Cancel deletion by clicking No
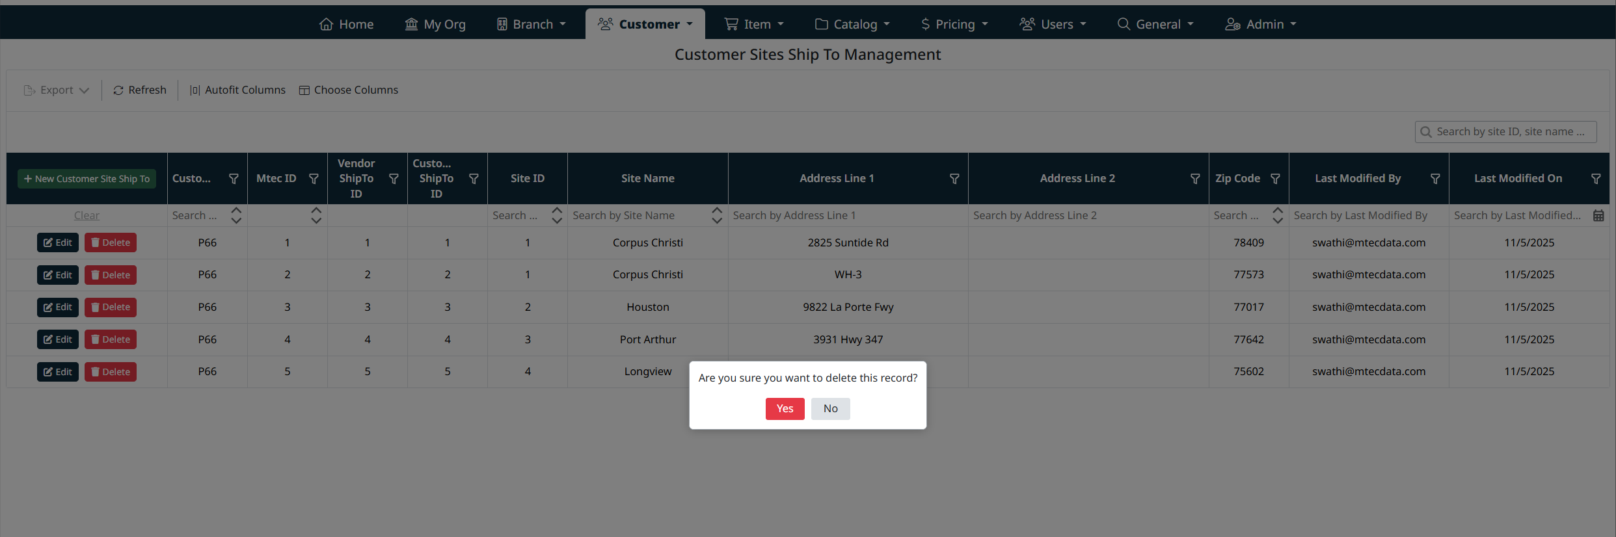The width and height of the screenshot is (1616, 537). coord(830,408)
